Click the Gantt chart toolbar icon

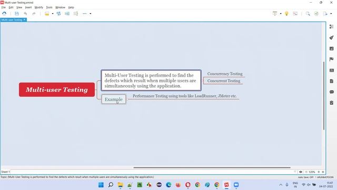[295, 14]
